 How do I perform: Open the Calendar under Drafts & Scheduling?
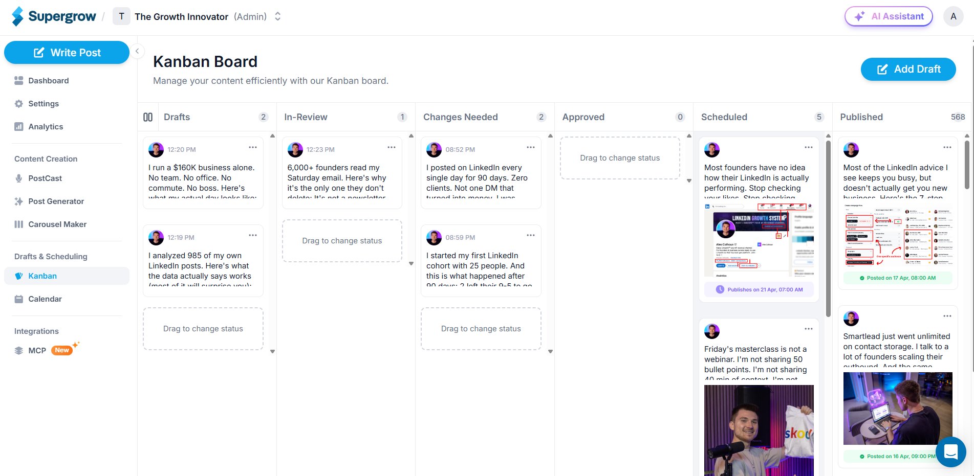[x=45, y=299]
